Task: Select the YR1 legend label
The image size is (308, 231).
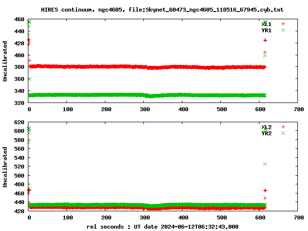Action: click(266, 30)
